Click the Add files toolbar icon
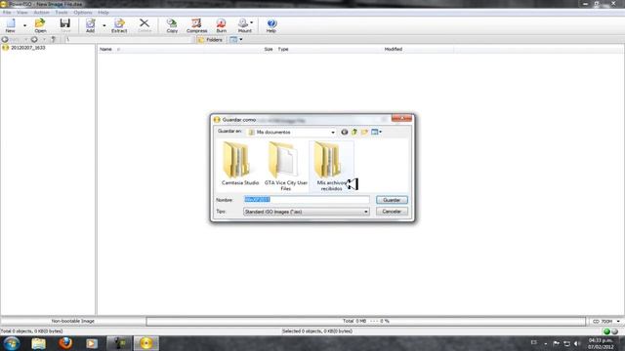The image size is (625, 351). click(91, 25)
